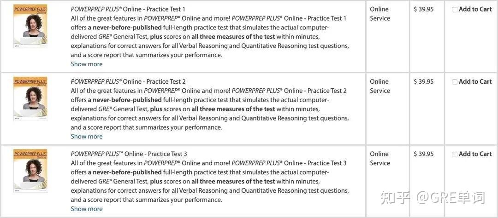Screen dimensions: 498x218
Task: Check Add to Cart for Practice Test 1
Action: coord(455,10)
